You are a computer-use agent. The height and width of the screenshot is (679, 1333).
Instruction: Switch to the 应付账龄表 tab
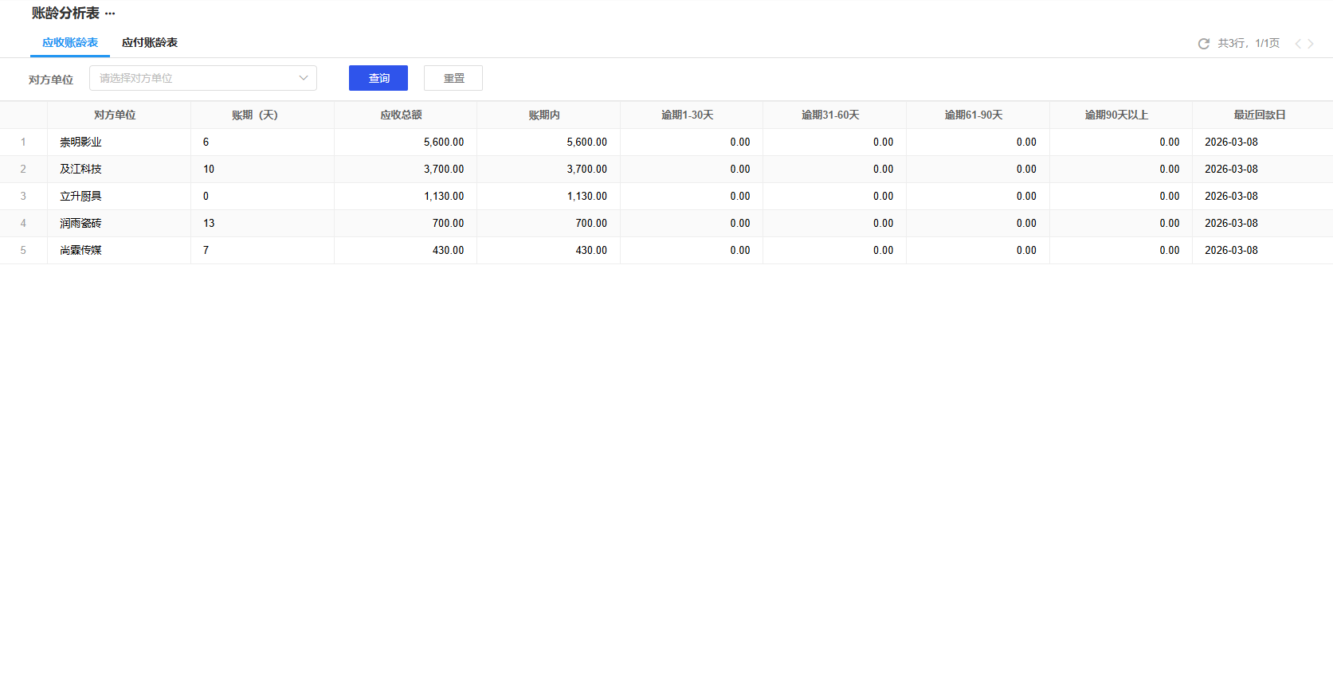150,43
